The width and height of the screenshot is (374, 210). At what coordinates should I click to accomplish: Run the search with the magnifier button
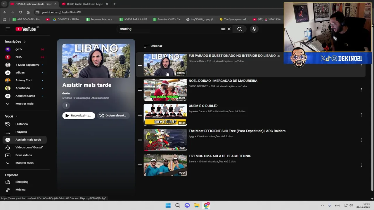coord(240,29)
